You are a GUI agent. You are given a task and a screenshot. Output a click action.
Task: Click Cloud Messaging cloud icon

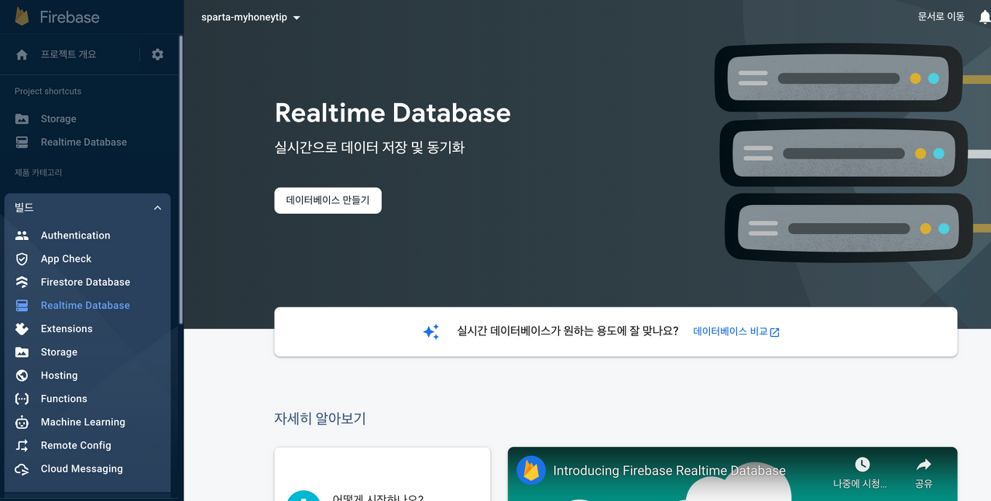22,468
